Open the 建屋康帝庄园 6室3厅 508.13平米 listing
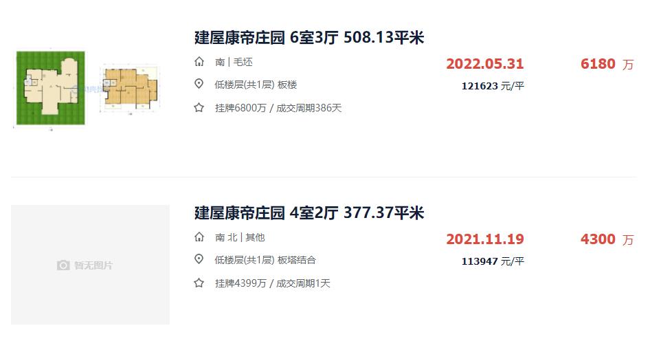The width and height of the screenshot is (650, 339). tap(309, 37)
